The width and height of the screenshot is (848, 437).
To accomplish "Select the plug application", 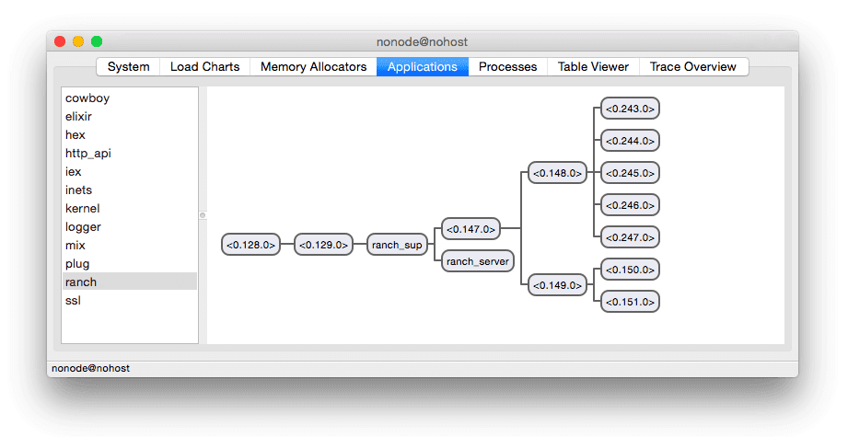I will click(77, 264).
